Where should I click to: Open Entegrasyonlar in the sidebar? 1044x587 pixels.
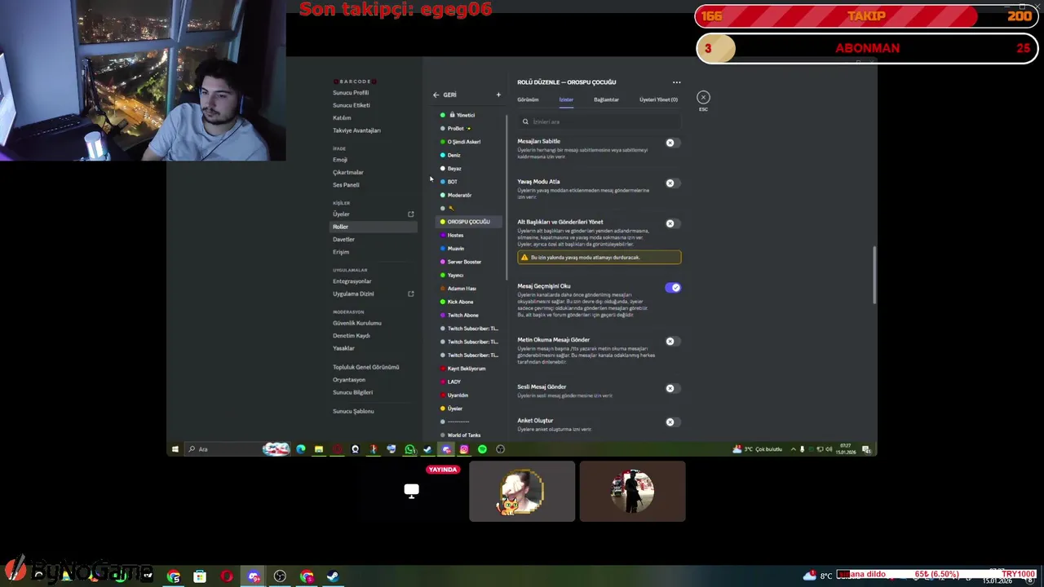tap(352, 281)
